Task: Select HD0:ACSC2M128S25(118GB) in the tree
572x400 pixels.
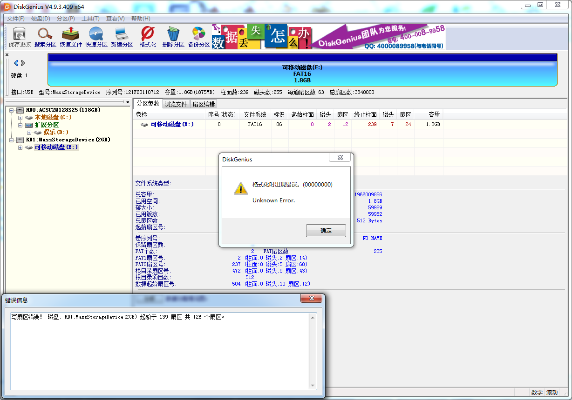Action: click(x=63, y=110)
